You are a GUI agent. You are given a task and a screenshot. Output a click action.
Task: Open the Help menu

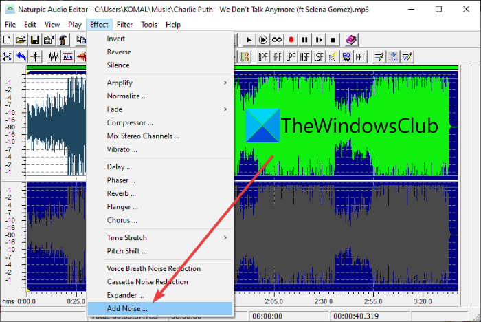[x=173, y=25]
